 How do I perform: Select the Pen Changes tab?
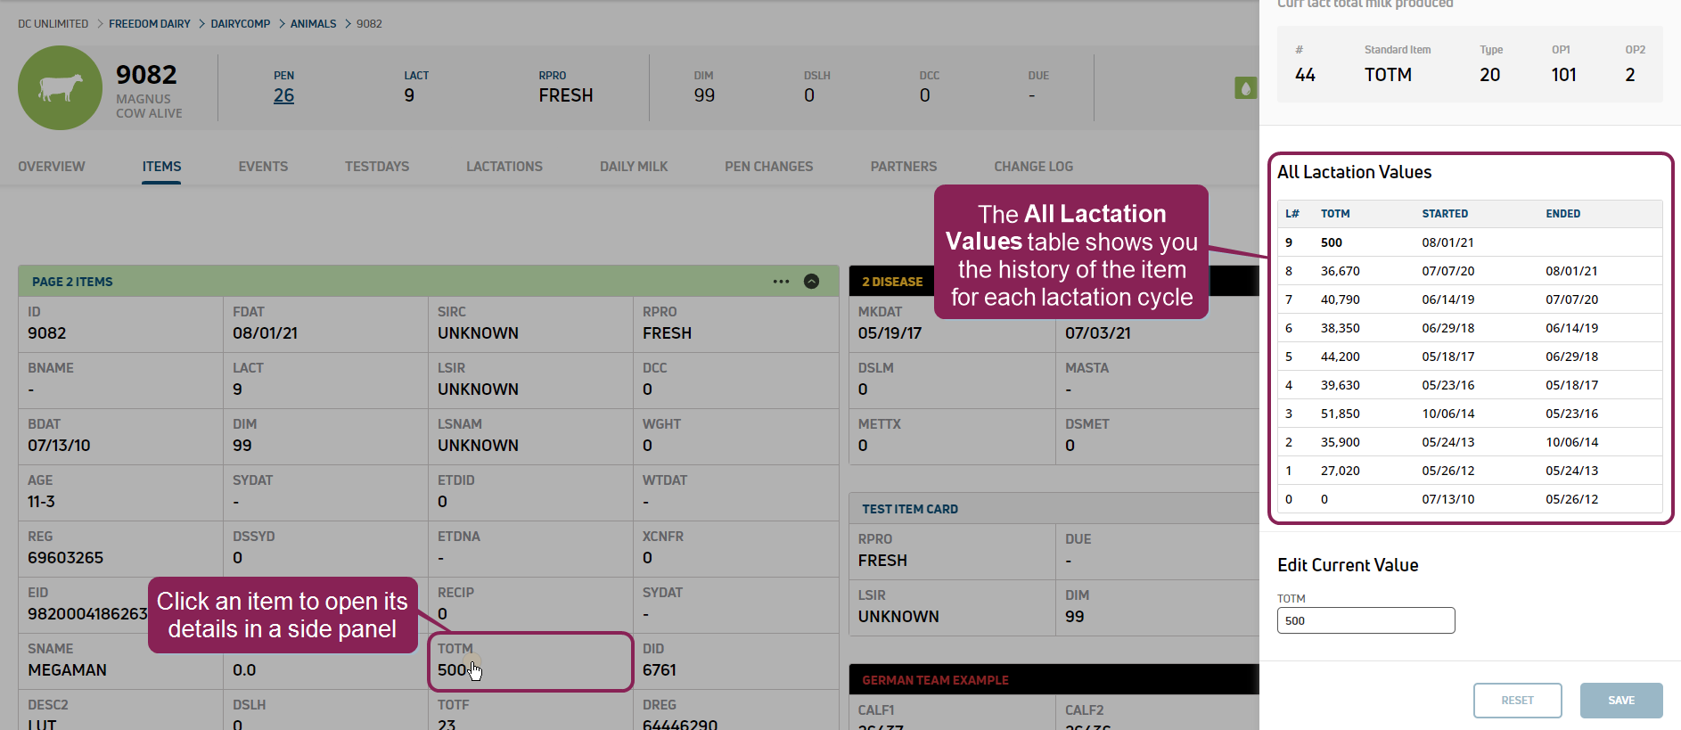click(768, 167)
